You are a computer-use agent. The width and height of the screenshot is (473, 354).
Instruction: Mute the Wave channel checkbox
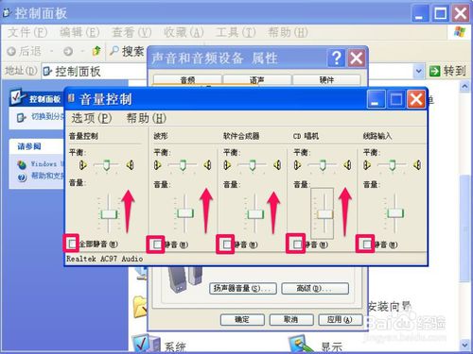(157, 244)
